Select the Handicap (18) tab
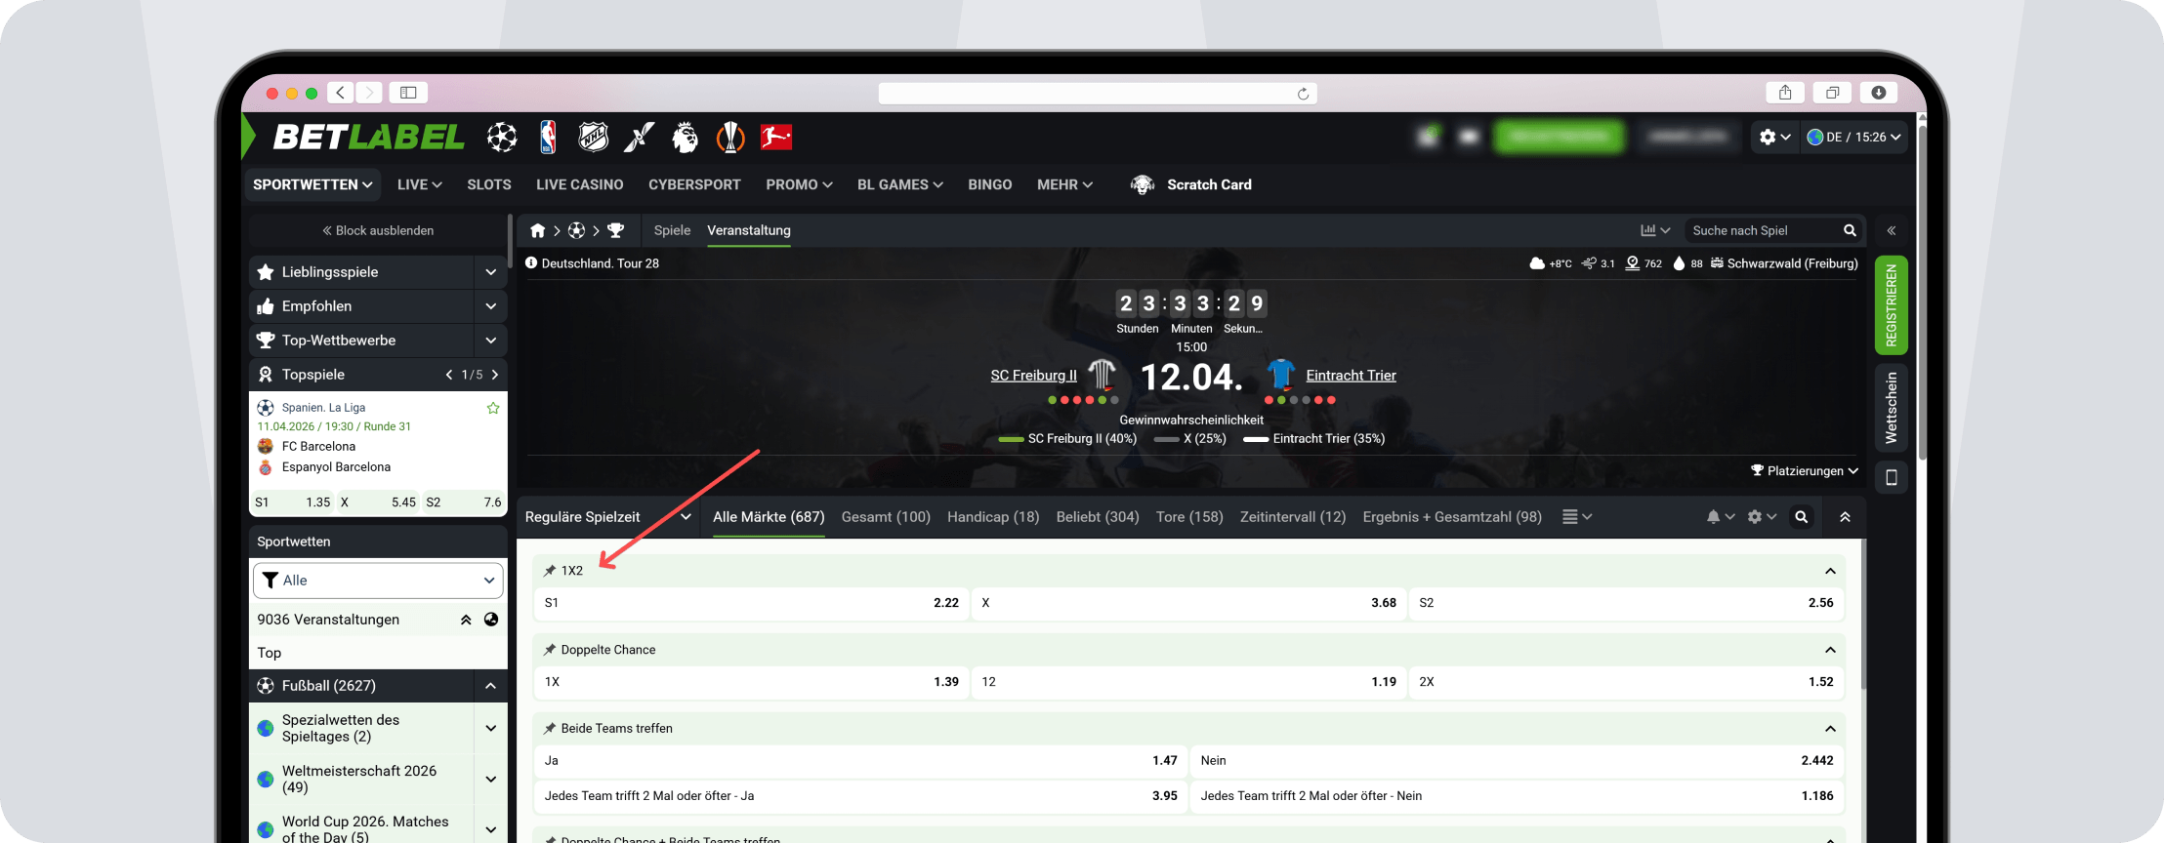Viewport: 2164px width, 843px height. pos(993,517)
